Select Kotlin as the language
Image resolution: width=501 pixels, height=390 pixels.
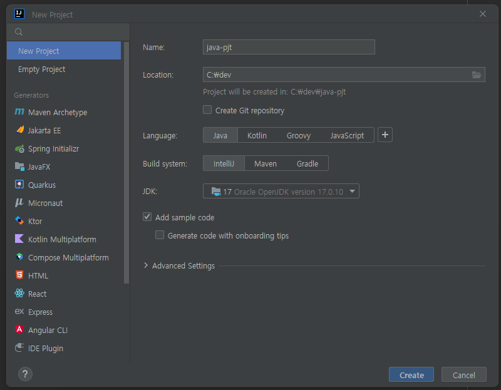click(x=257, y=135)
